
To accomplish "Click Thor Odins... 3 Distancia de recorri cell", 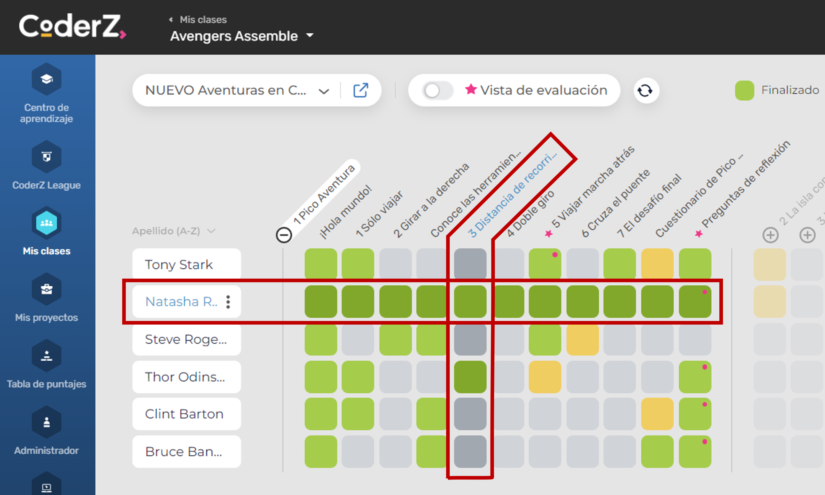I will (470, 377).
